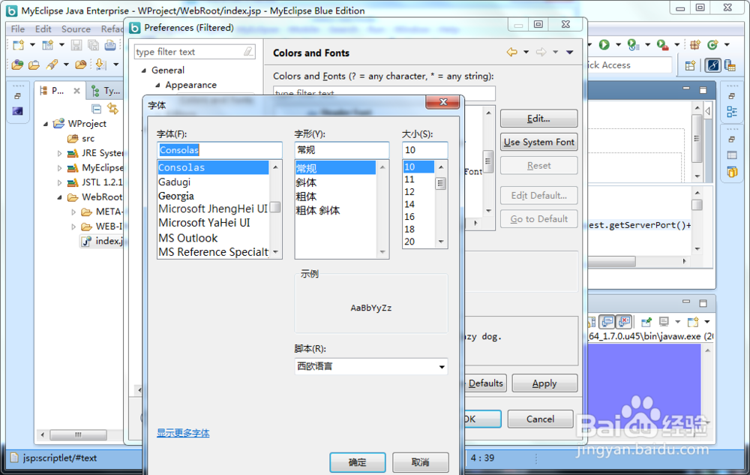Select the MyEclipse perspective icon
The height and width of the screenshot is (475, 750).
coord(712,65)
